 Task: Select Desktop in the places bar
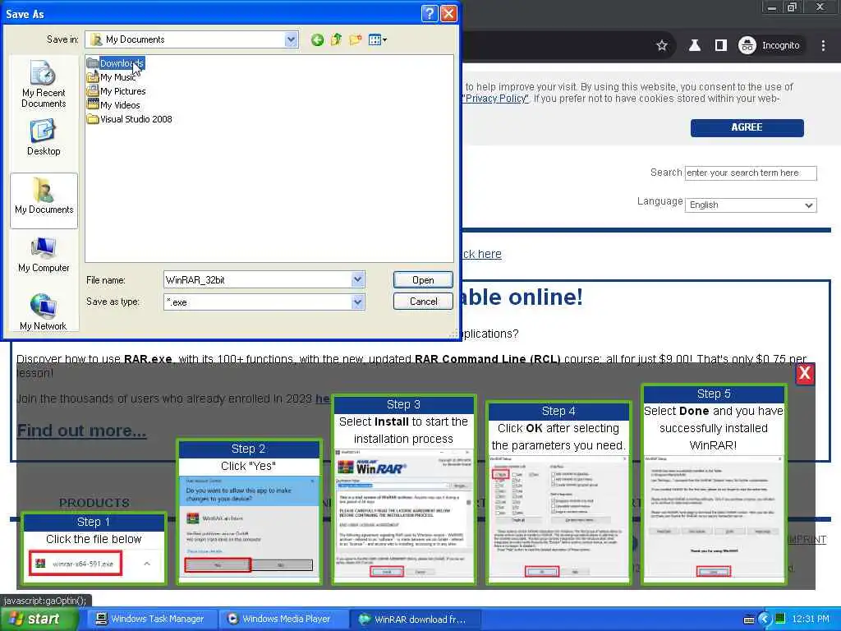click(44, 138)
